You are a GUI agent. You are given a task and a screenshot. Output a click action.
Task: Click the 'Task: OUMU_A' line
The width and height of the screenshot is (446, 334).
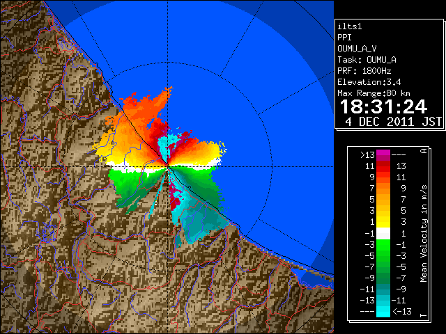367,60
